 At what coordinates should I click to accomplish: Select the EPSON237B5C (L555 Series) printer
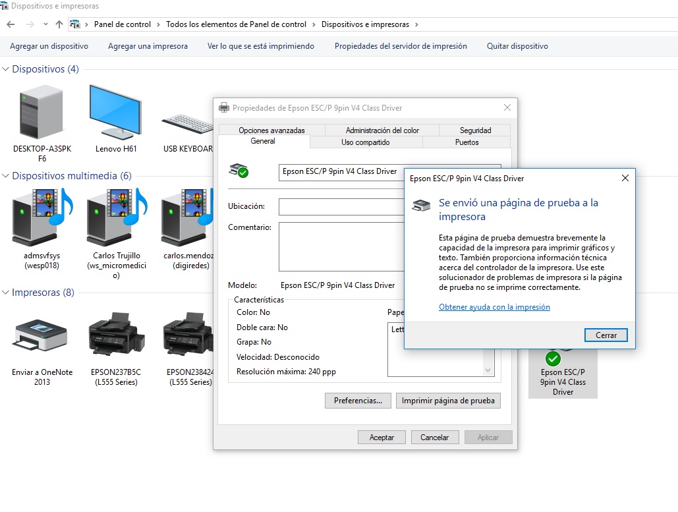click(x=115, y=336)
